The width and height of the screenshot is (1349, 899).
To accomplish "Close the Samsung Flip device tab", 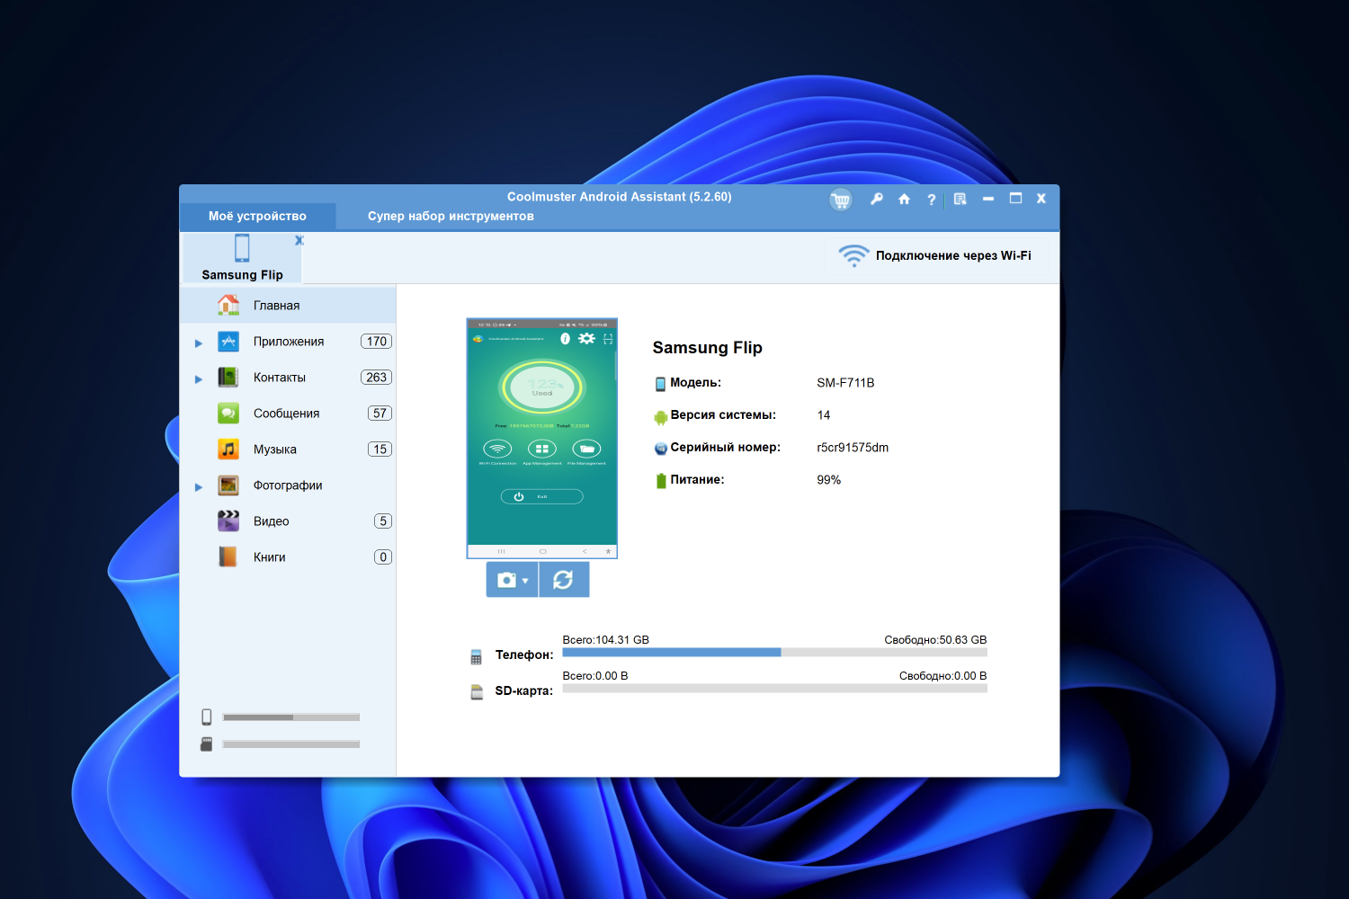I will pyautogui.click(x=299, y=240).
